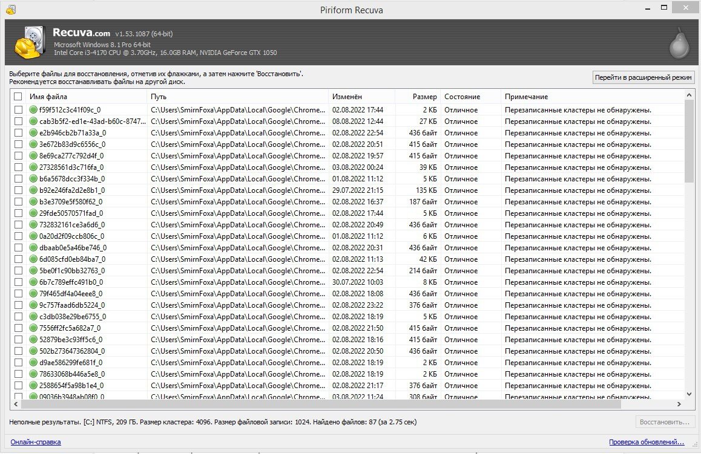Click green status dot for 9c757faad6db5224_0
Image resolution: width=701 pixels, height=454 pixels.
33,305
